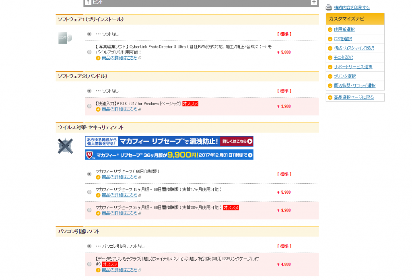Go to プリンタ選択 section
Viewport: 412px width, 280px height.
click(x=345, y=76)
